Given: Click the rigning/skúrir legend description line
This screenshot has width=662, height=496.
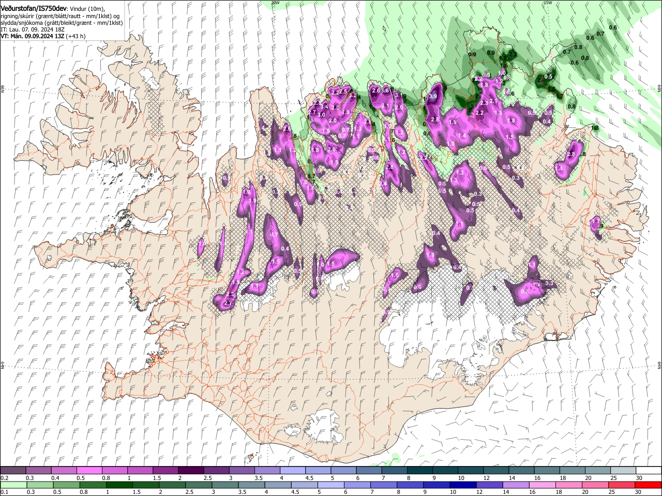Looking at the screenshot, I should coord(61,16).
